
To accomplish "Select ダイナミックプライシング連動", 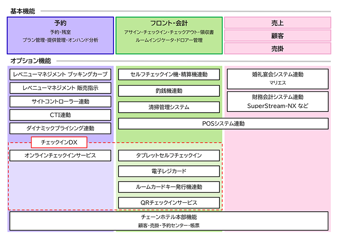I will tap(60, 128).
